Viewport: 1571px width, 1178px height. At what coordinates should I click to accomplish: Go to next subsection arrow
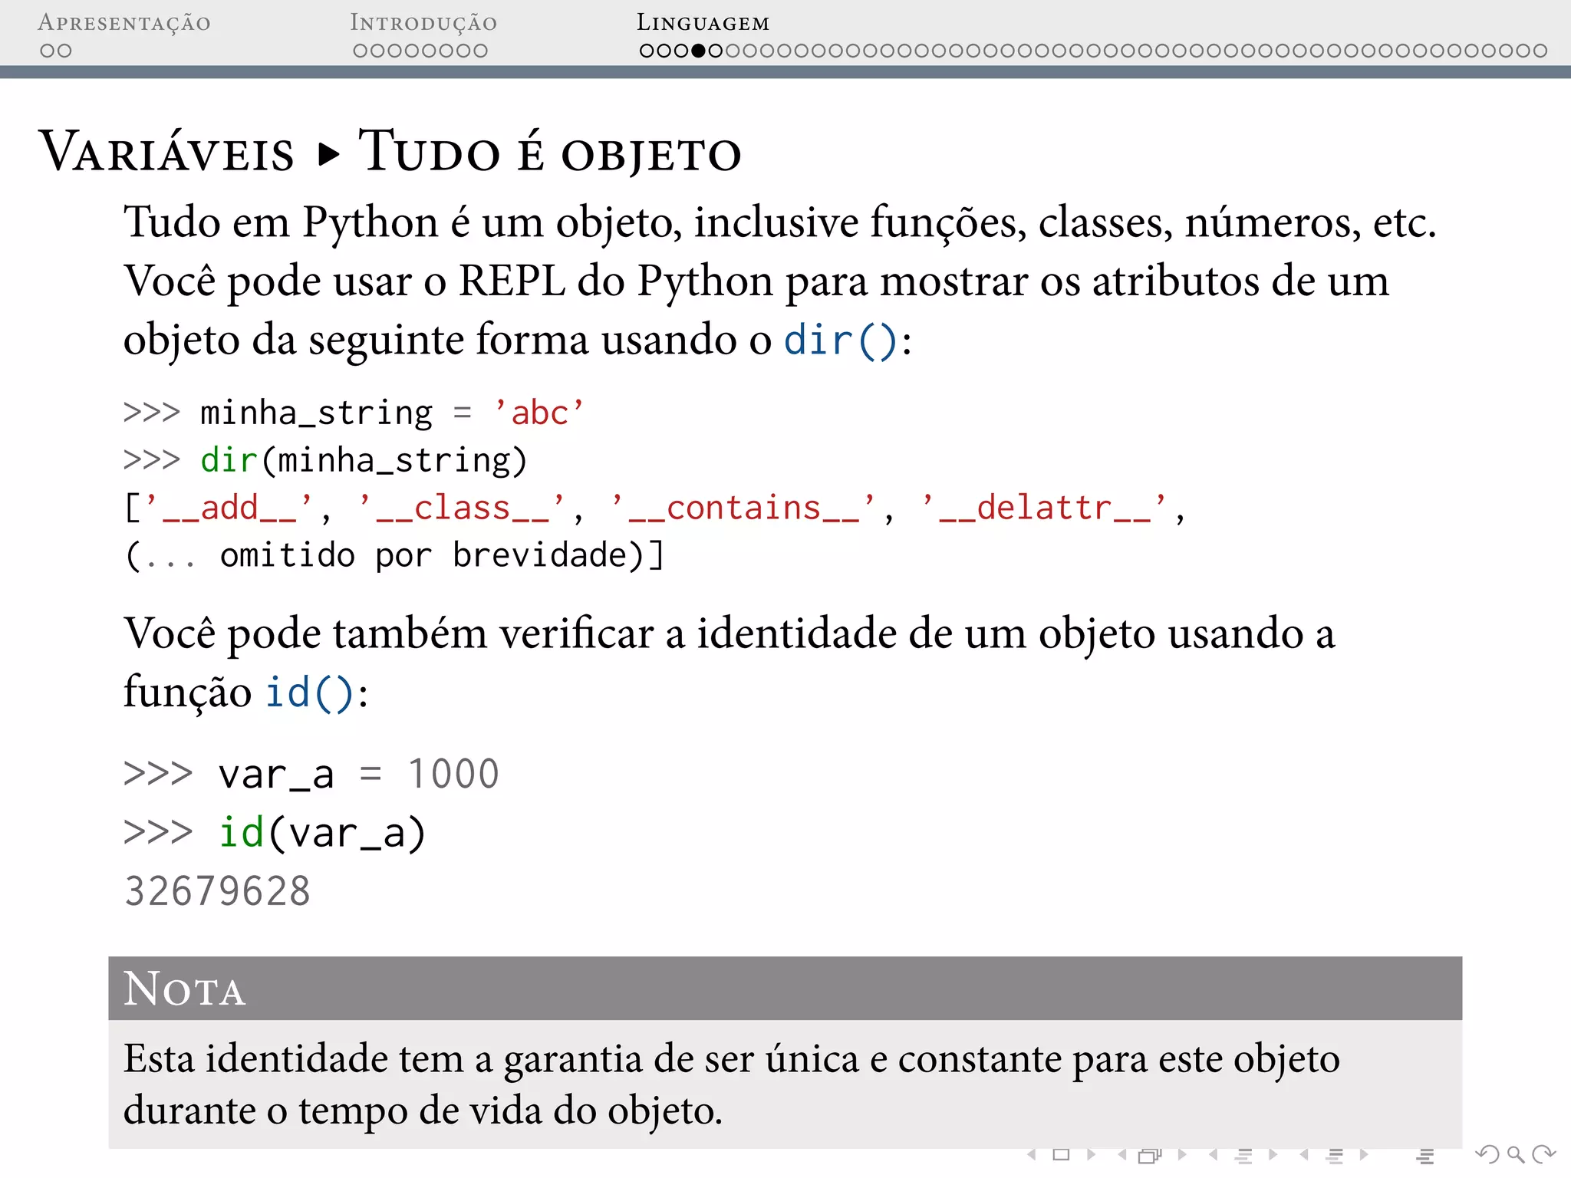pos(1273,1154)
